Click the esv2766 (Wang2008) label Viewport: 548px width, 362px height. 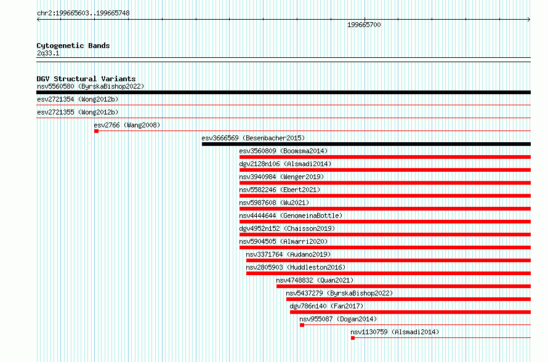click(x=127, y=125)
